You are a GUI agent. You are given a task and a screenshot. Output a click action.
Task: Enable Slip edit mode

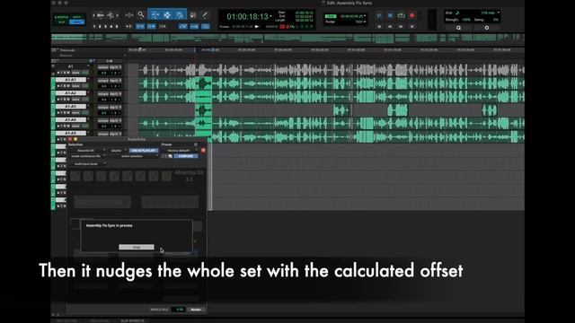[61, 22]
